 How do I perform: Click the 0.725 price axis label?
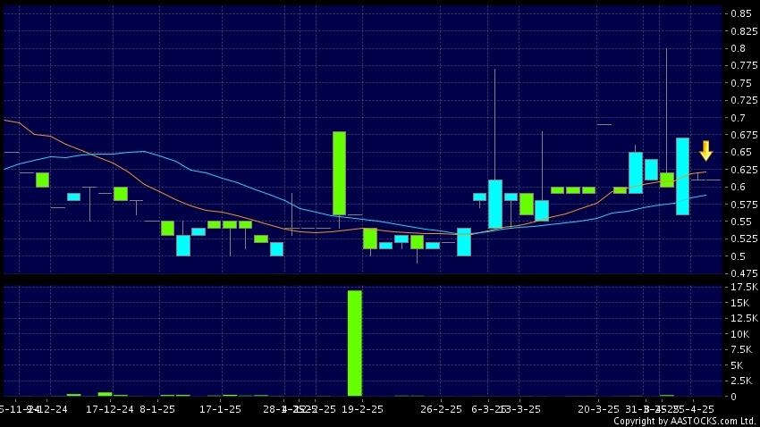coord(744,100)
